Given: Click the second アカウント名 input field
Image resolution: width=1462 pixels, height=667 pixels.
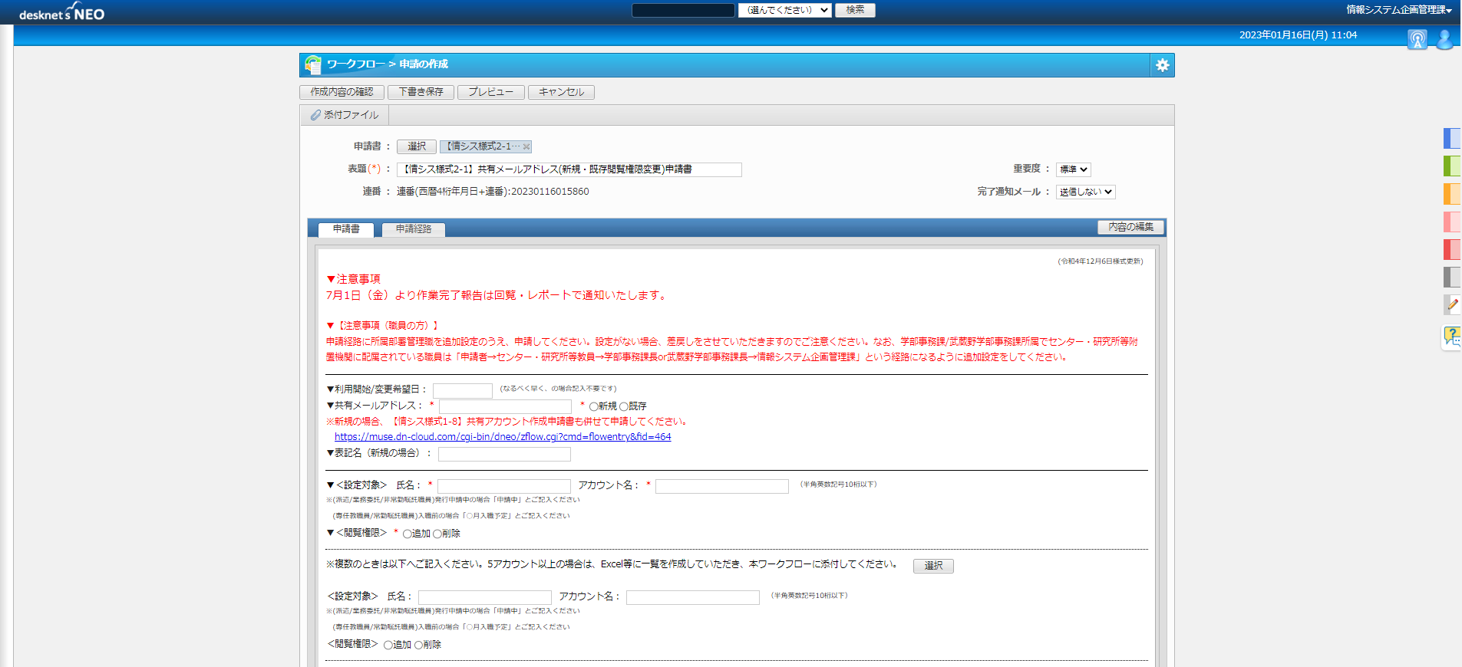Looking at the screenshot, I should [x=693, y=597].
